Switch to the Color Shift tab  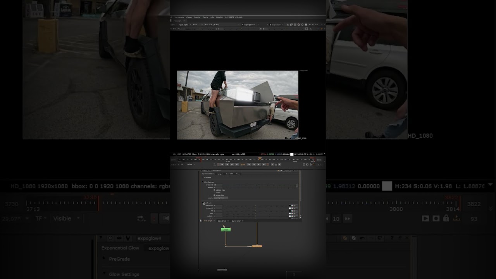(230, 174)
